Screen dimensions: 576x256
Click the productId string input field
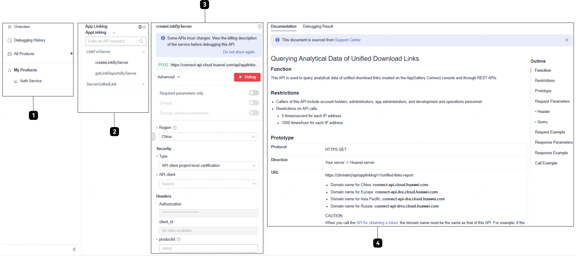click(x=208, y=248)
